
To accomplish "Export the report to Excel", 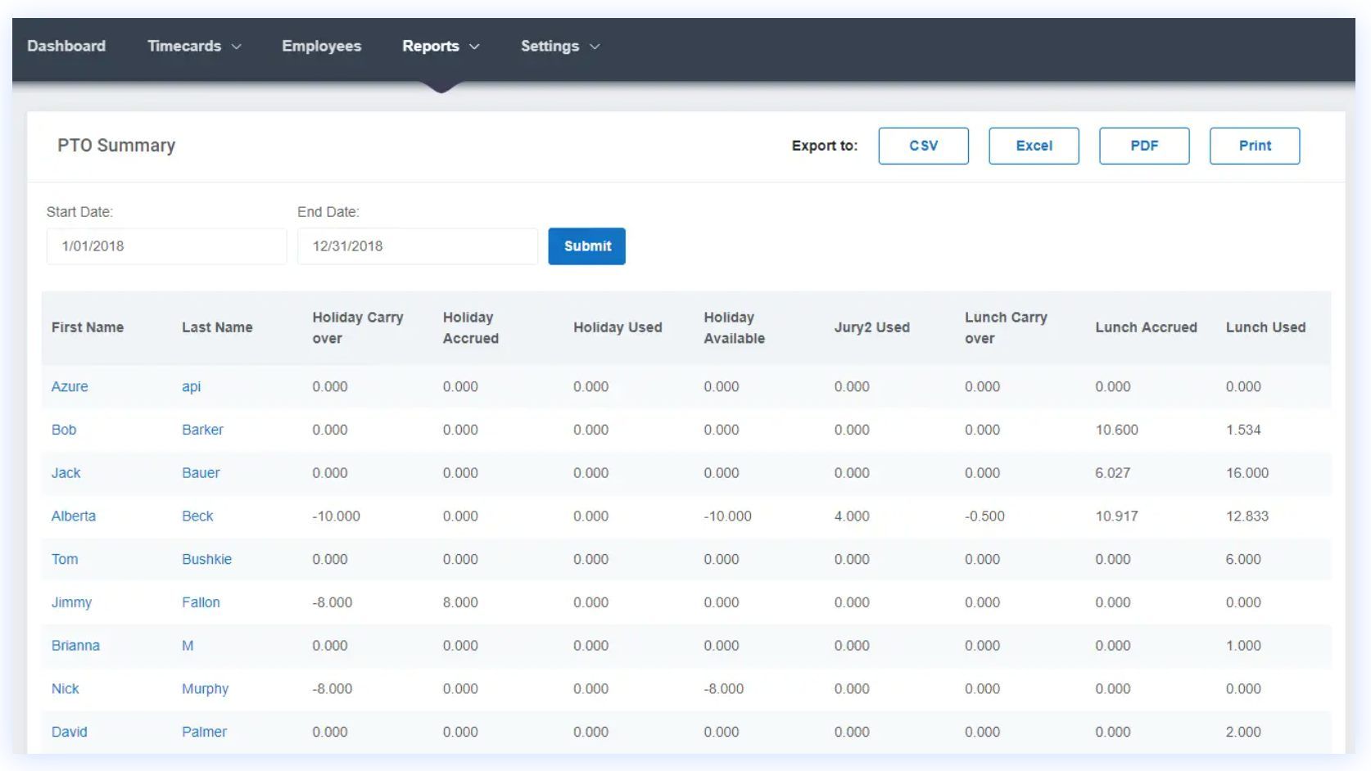I will click(x=1034, y=146).
